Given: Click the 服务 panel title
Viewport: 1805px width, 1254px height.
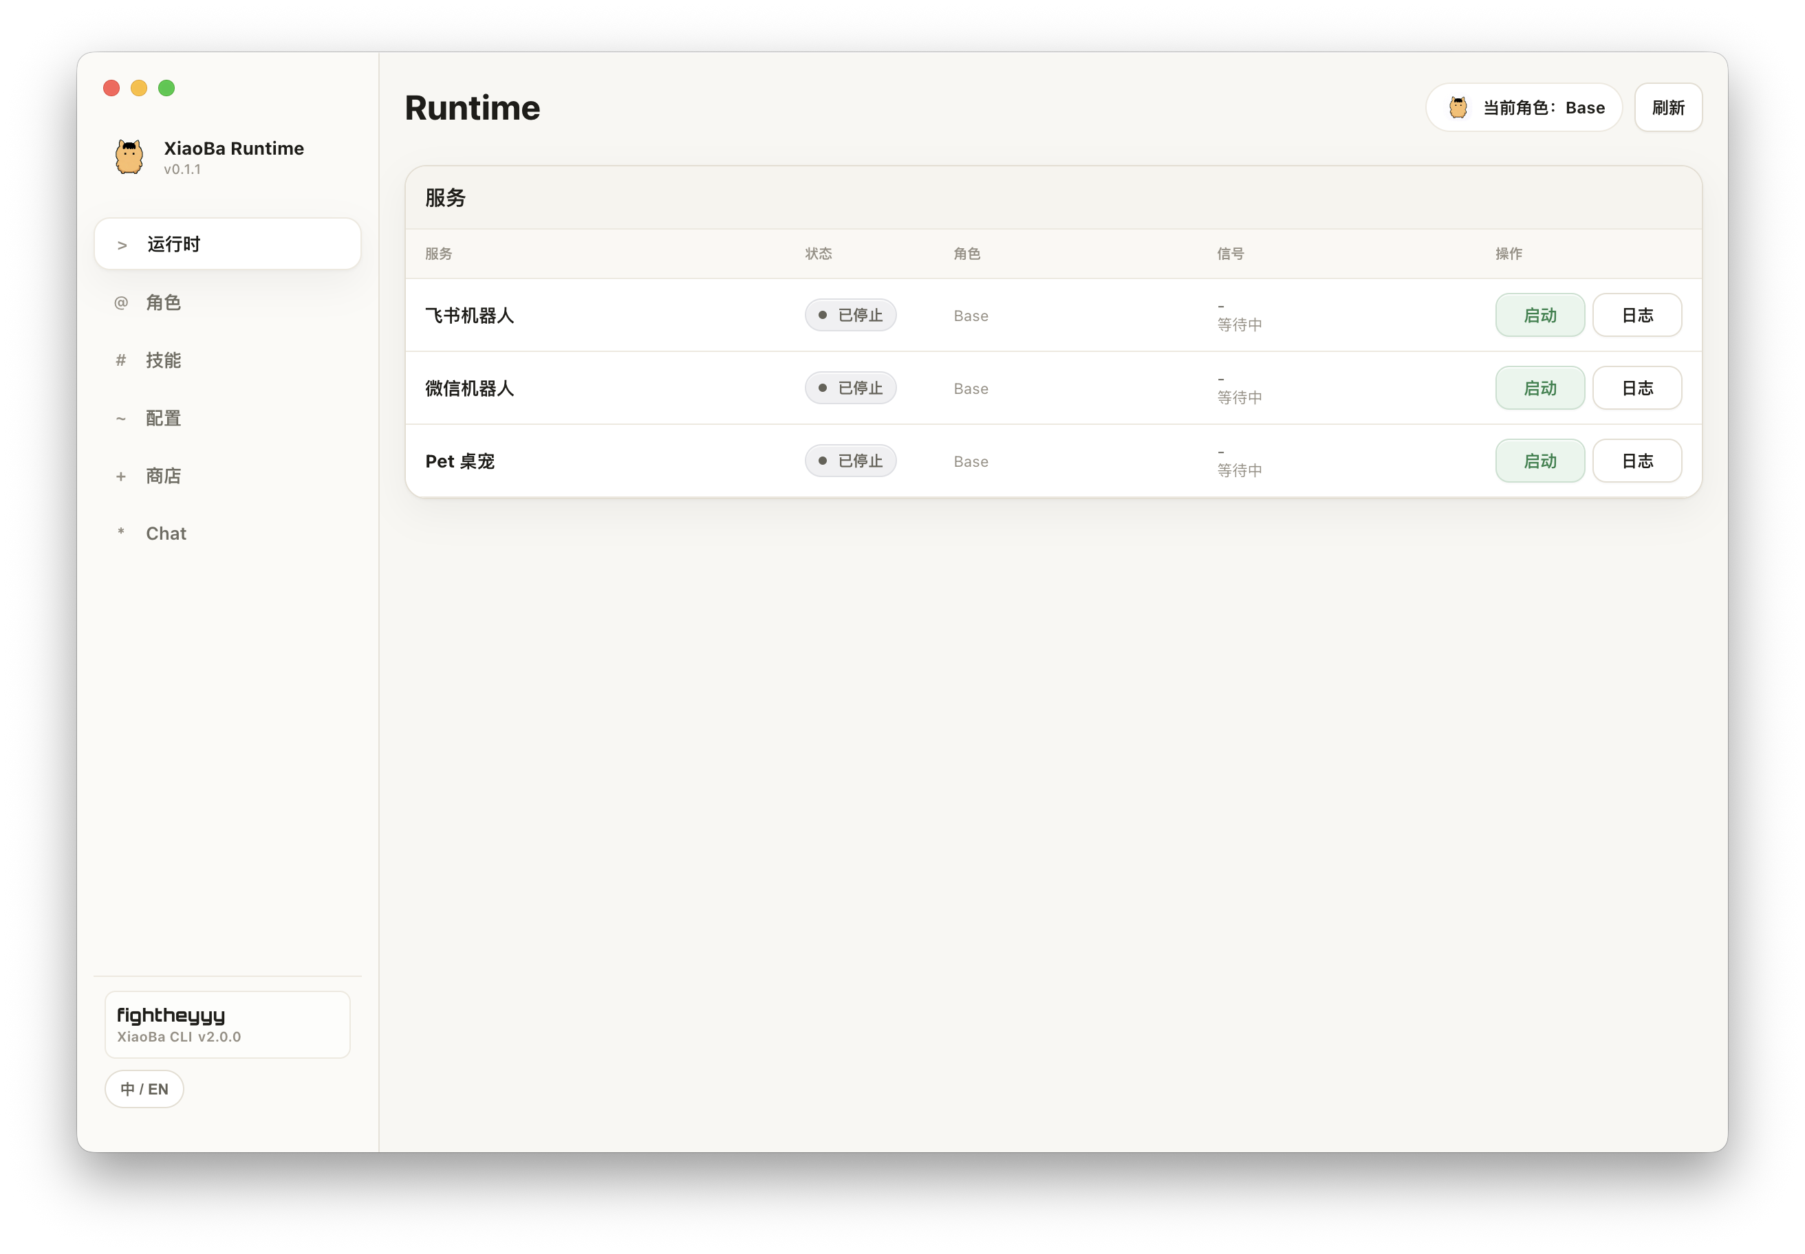Looking at the screenshot, I should click(446, 198).
